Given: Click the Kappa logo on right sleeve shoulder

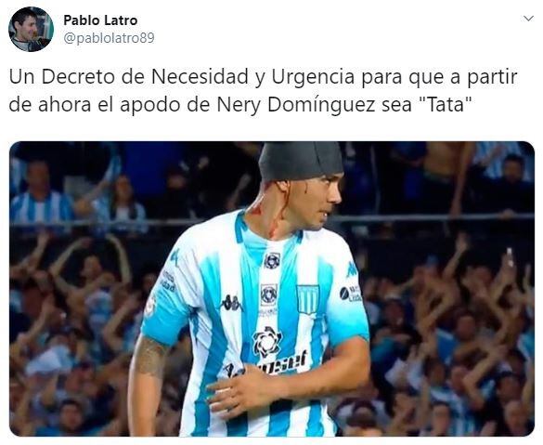Looking at the screenshot, I should click(x=352, y=269).
